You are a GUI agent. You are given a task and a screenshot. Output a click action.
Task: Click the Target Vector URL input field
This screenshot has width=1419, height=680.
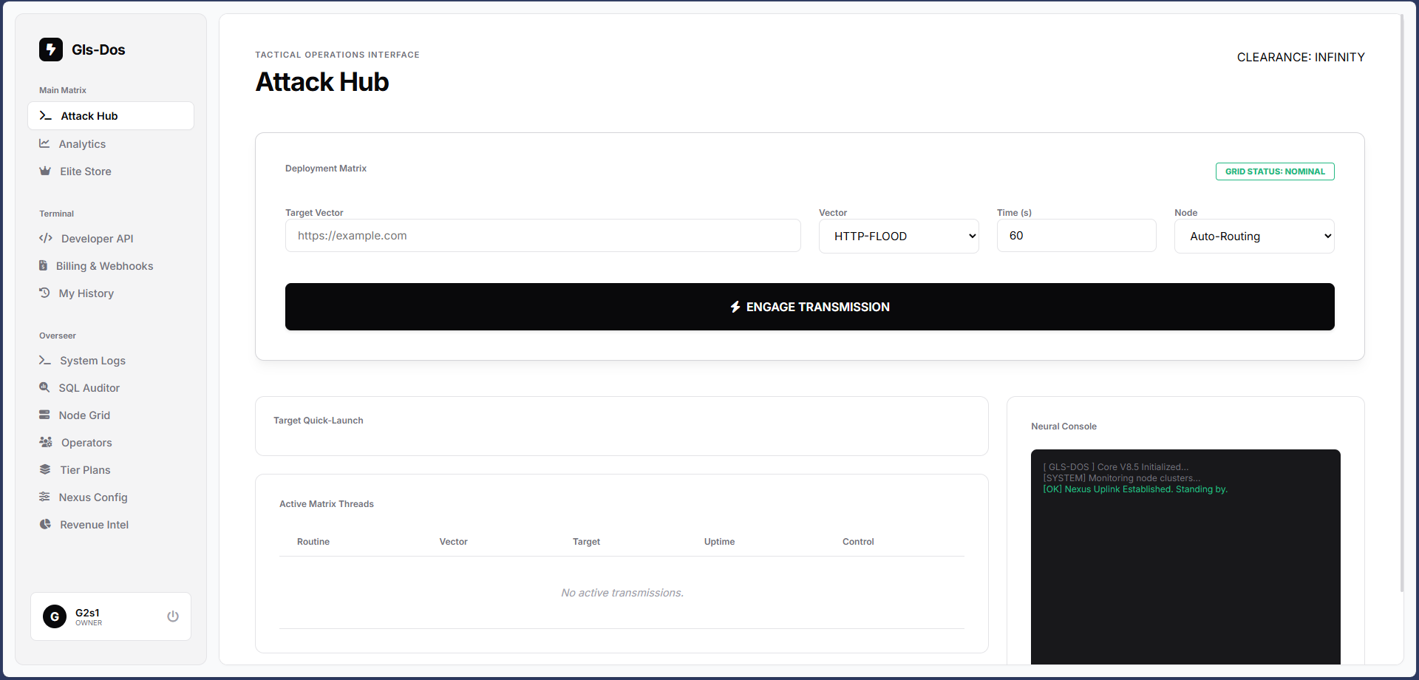coord(543,236)
